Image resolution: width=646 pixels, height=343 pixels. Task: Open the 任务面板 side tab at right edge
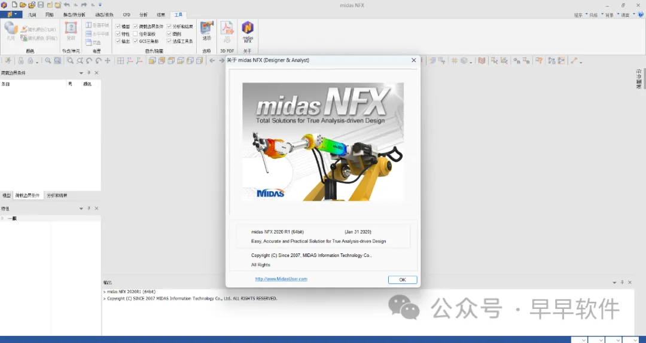click(639, 79)
